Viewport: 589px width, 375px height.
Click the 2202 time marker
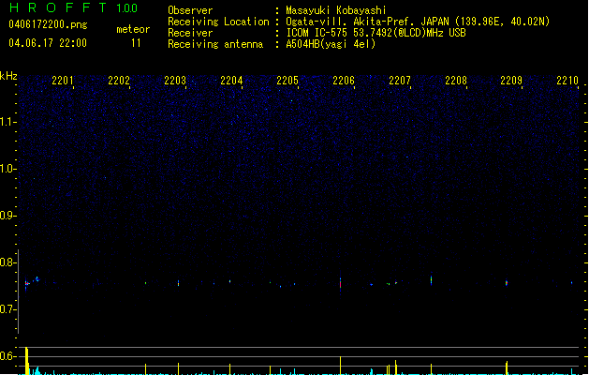[x=119, y=81]
